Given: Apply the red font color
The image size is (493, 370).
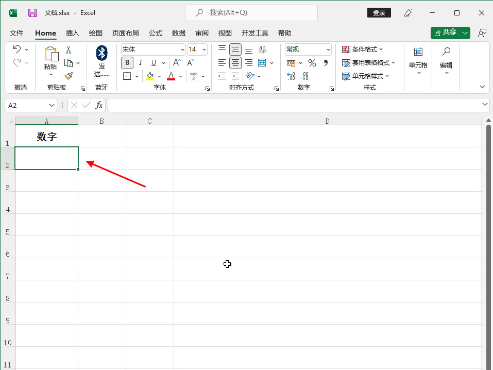Looking at the screenshot, I should (171, 76).
